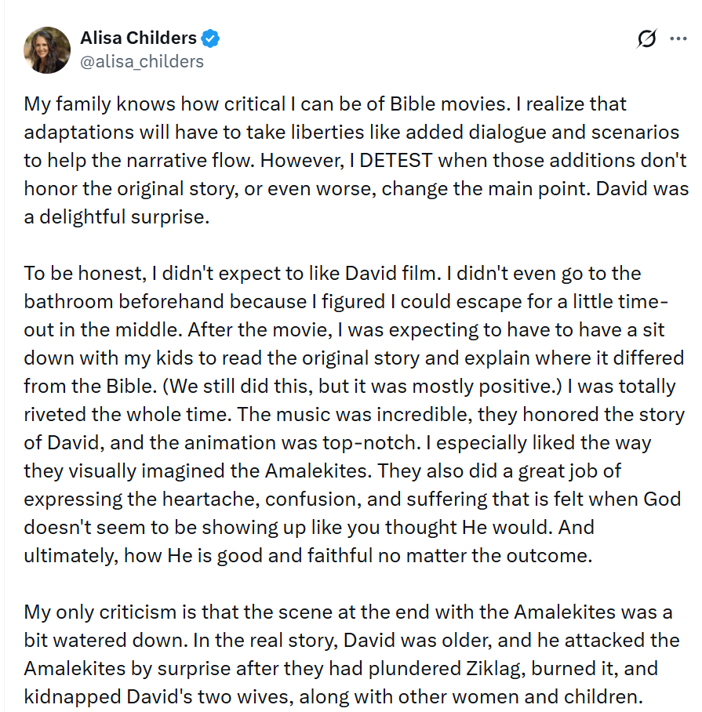Viewport: 702px width, 712px height.
Task: Click the blue verified badge
Action: (211, 38)
